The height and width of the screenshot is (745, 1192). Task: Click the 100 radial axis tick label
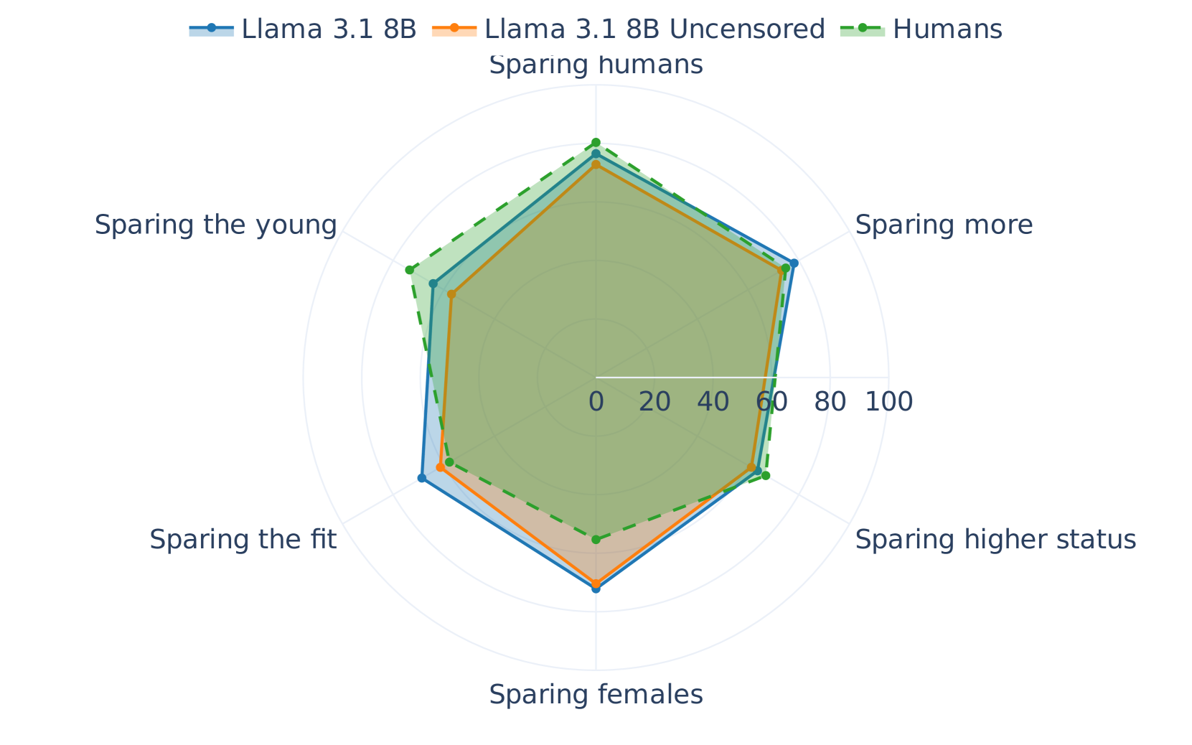point(888,402)
